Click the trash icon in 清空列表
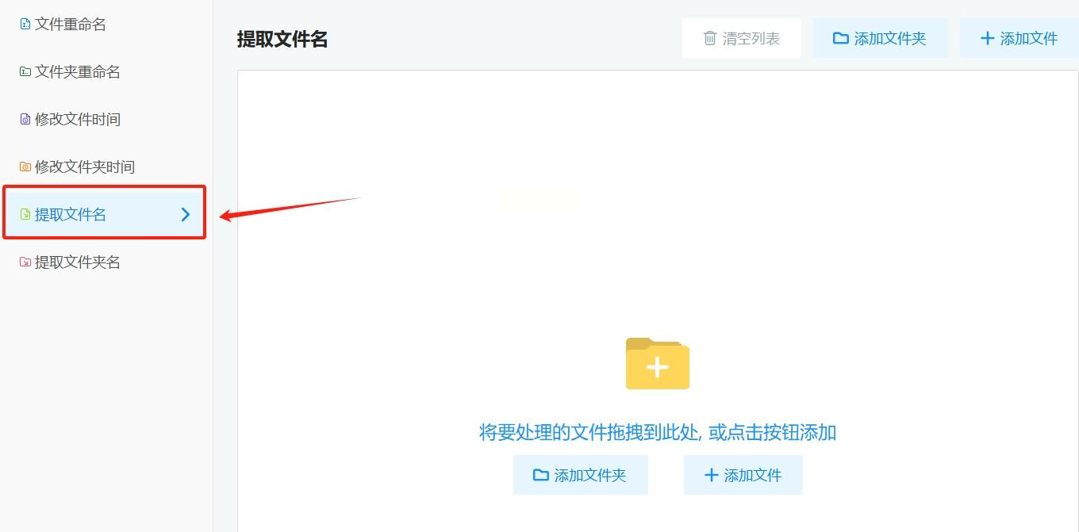 click(710, 38)
